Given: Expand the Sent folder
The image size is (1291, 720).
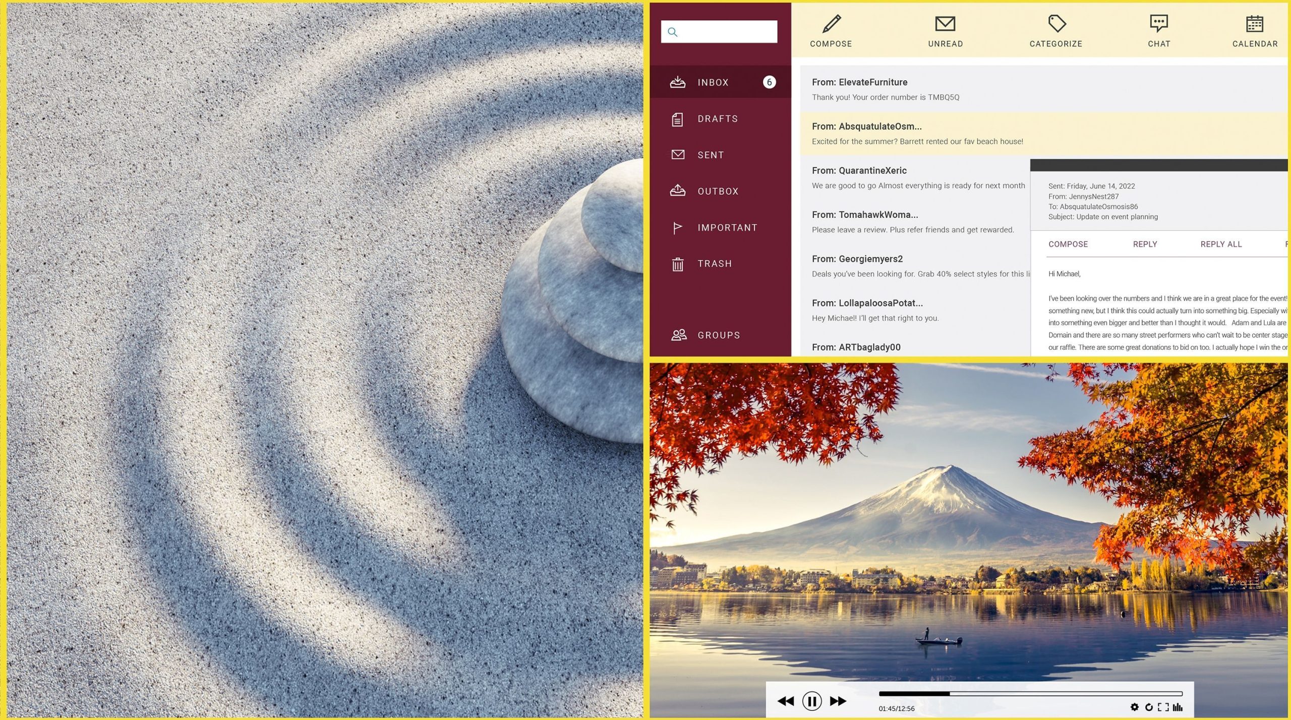Looking at the screenshot, I should coord(710,154).
